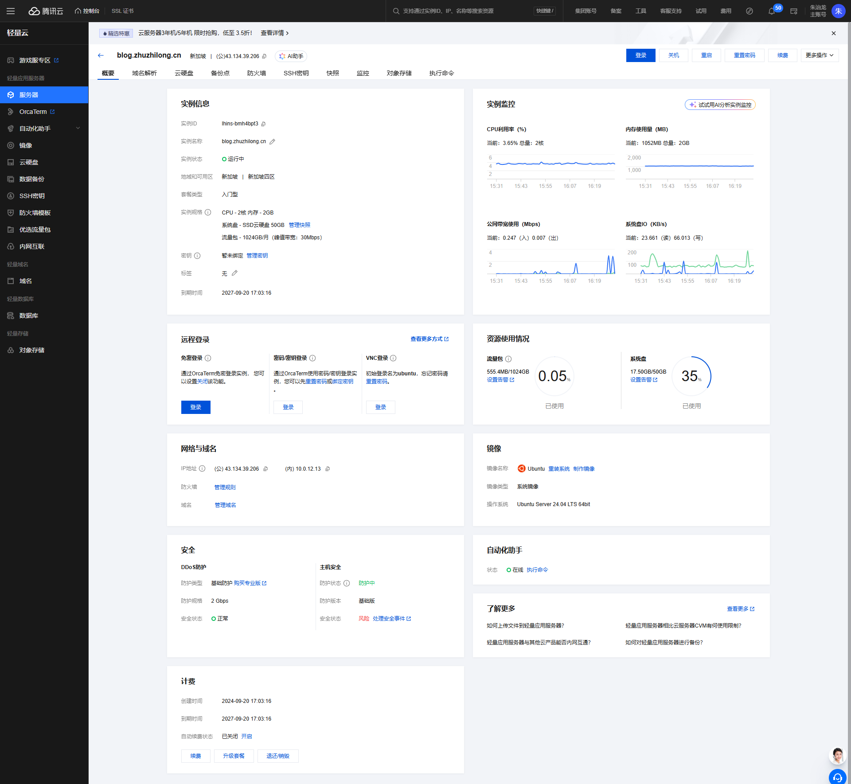The image size is (851, 784).
Task: Edit the instance name with pencil icon
Action: [272, 142]
